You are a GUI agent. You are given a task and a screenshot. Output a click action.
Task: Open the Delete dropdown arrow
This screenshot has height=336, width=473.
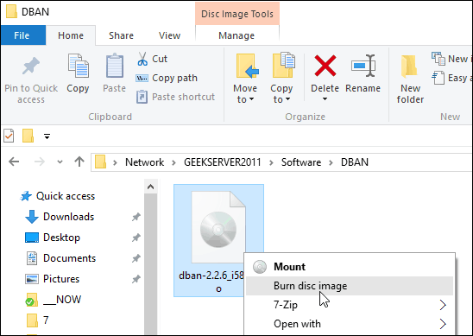point(325,99)
